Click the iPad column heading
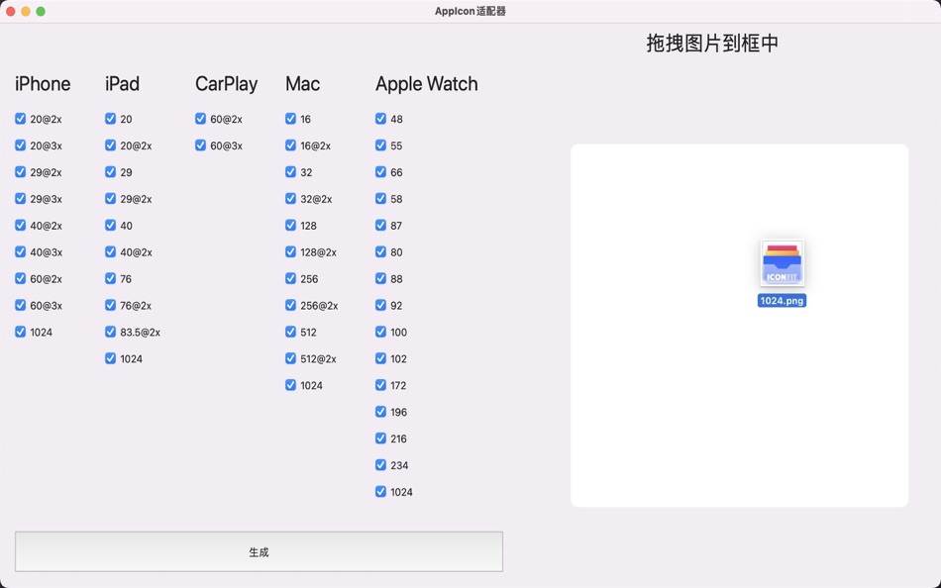Image resolution: width=941 pixels, height=588 pixels. 123,84
